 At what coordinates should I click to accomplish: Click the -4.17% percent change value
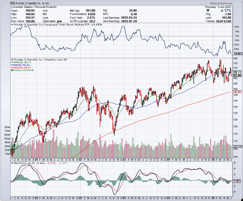coord(226,11)
